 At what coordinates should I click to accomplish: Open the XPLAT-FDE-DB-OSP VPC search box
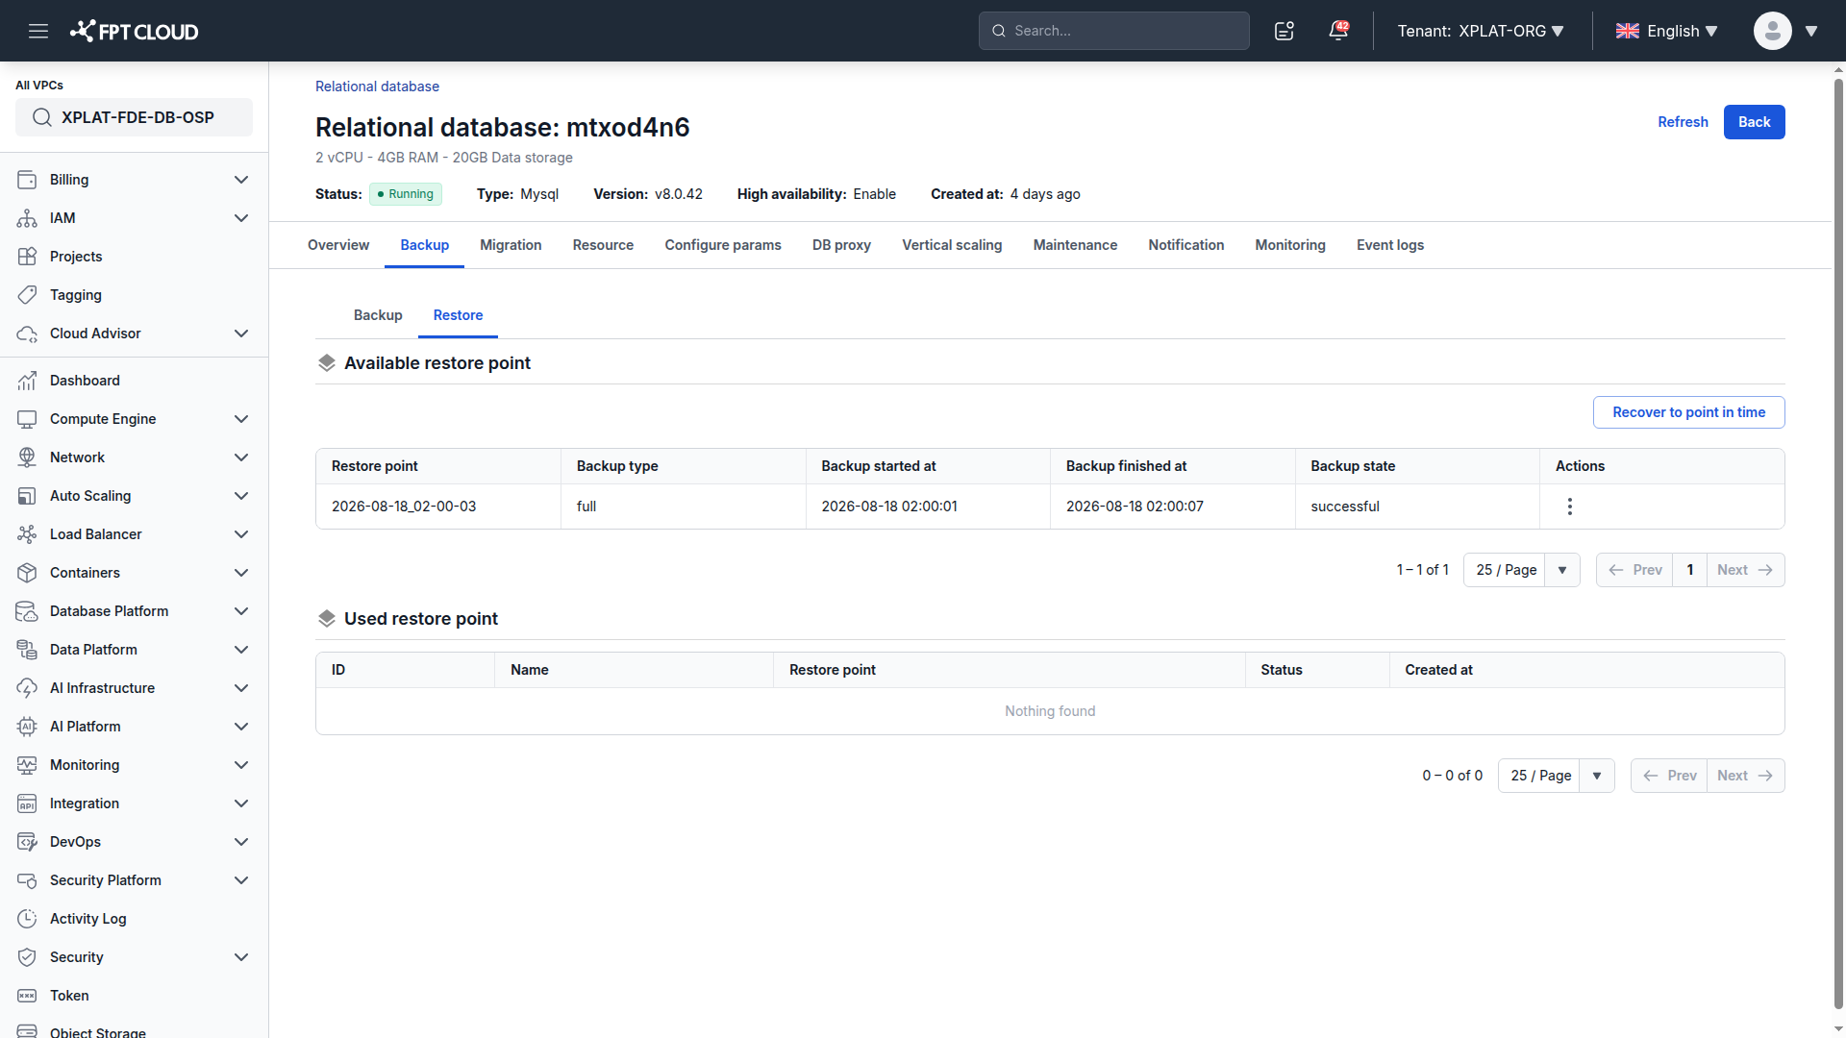click(x=134, y=117)
